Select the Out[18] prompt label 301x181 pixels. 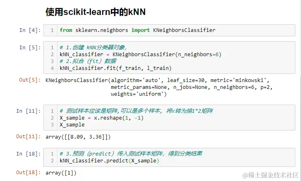pos(28,173)
